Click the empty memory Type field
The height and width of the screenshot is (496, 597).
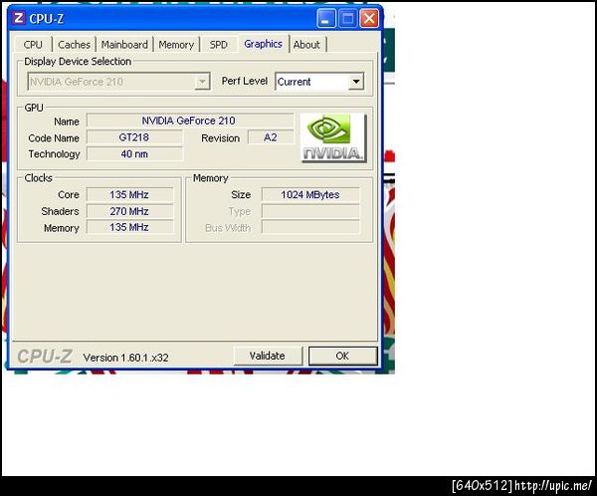[x=310, y=211]
